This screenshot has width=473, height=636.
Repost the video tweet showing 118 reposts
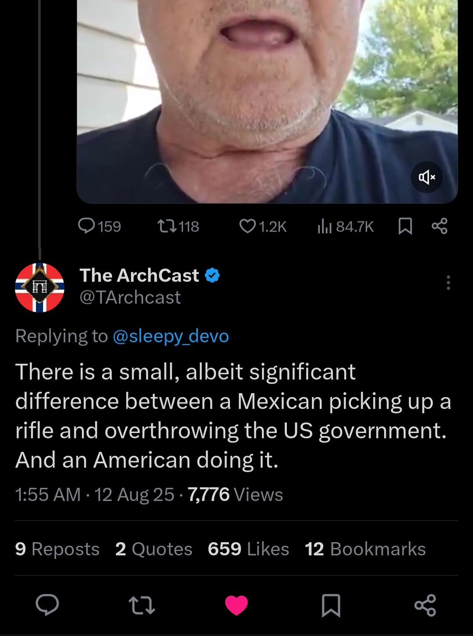(x=167, y=226)
